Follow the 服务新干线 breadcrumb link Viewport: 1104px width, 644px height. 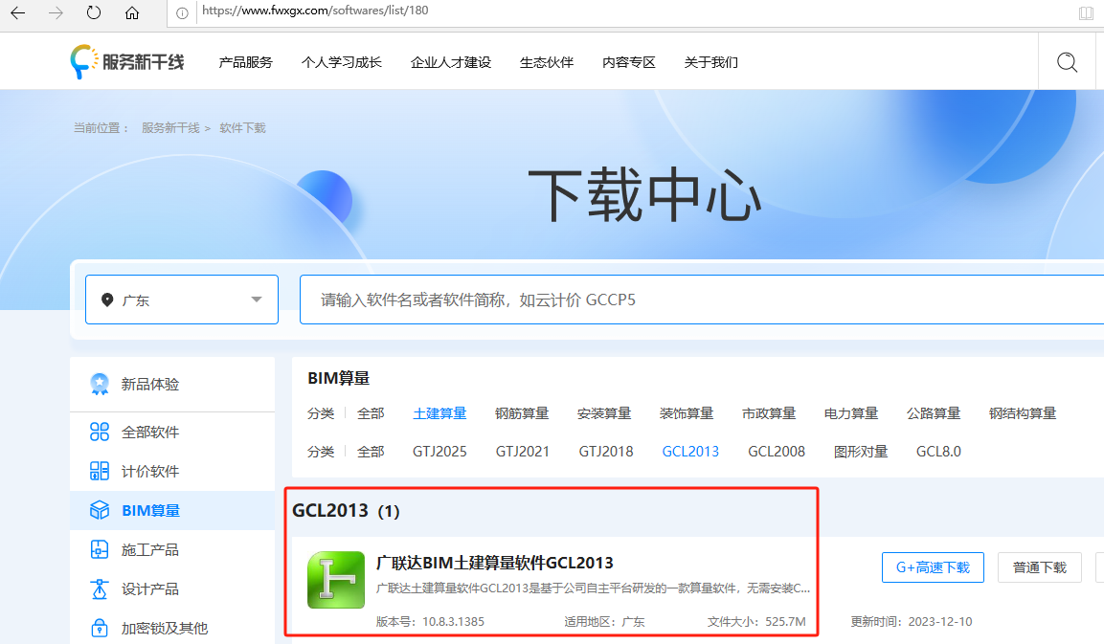[x=170, y=128]
